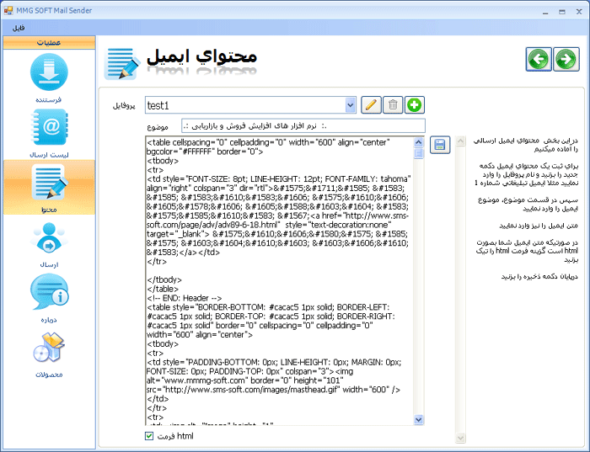Open the لیست ارسال mailing list icon

pos(49,127)
